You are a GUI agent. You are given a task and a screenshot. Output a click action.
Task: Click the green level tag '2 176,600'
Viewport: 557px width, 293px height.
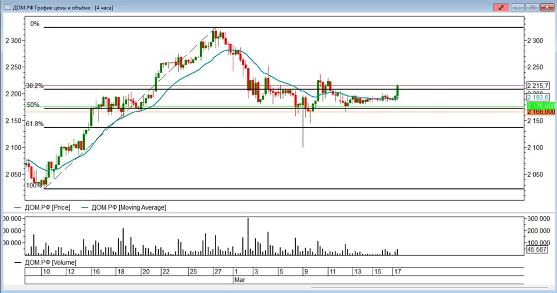(x=541, y=106)
